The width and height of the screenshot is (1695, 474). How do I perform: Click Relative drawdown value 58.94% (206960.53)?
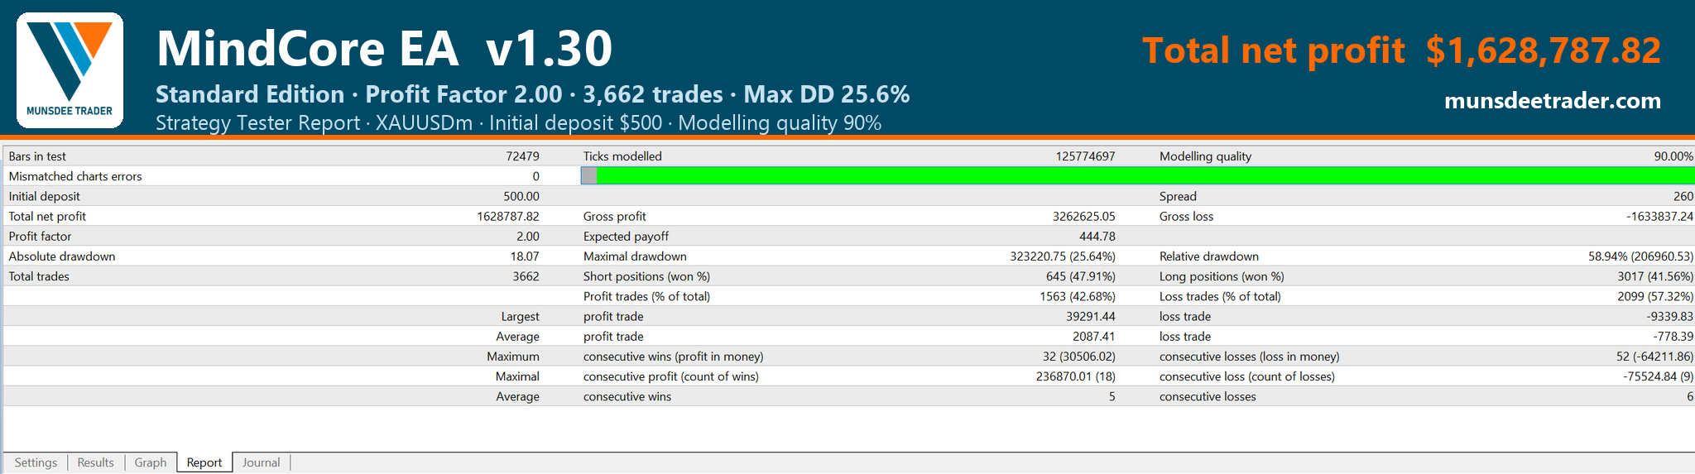click(1640, 256)
